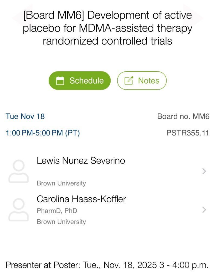Click the Board no. MM6 label

183,116
